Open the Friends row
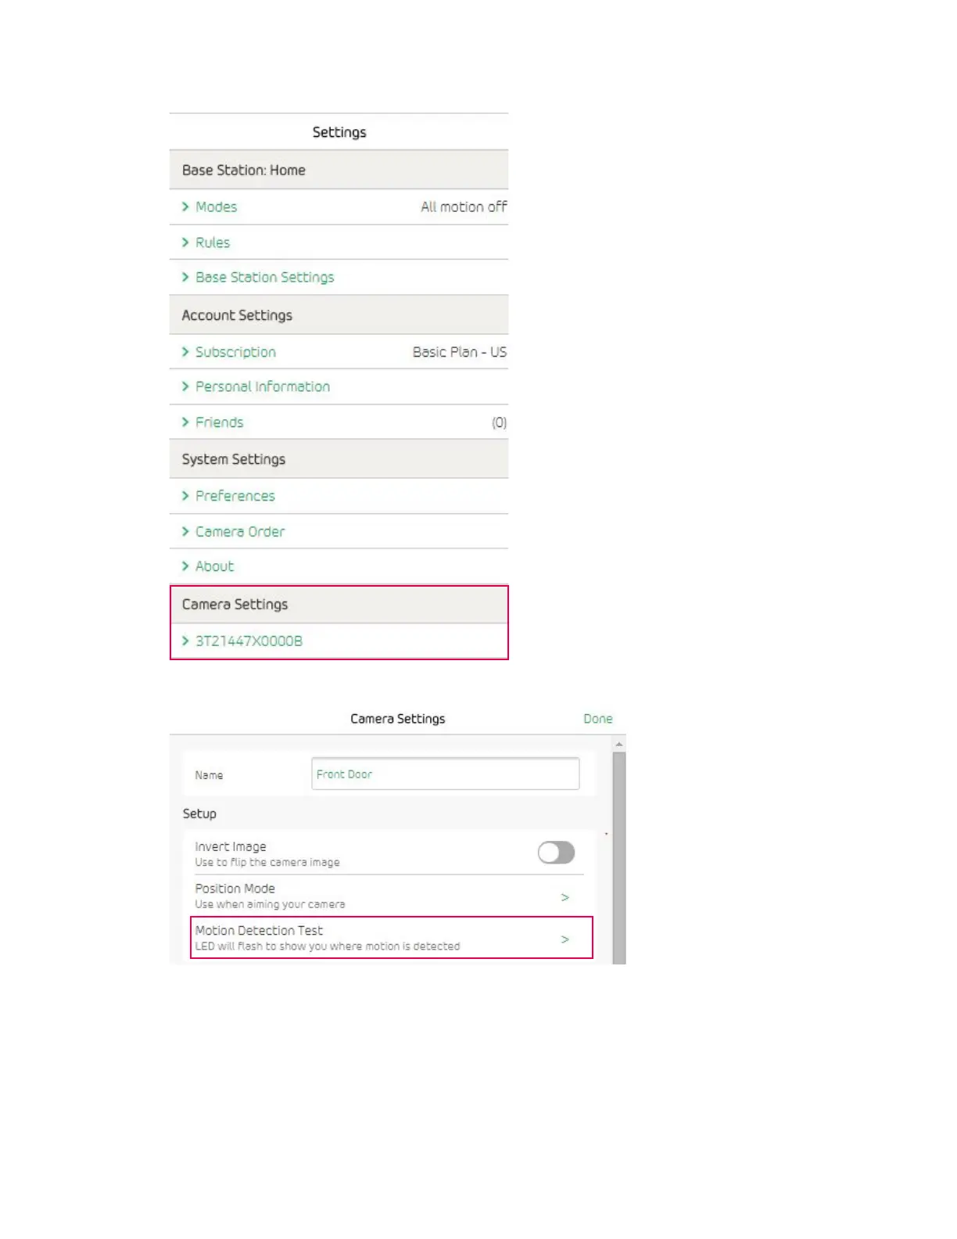Screen dimensions: 957x1239 pos(339,422)
